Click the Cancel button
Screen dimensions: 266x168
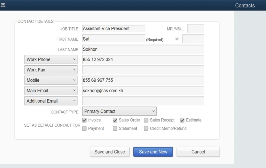pos(198,152)
